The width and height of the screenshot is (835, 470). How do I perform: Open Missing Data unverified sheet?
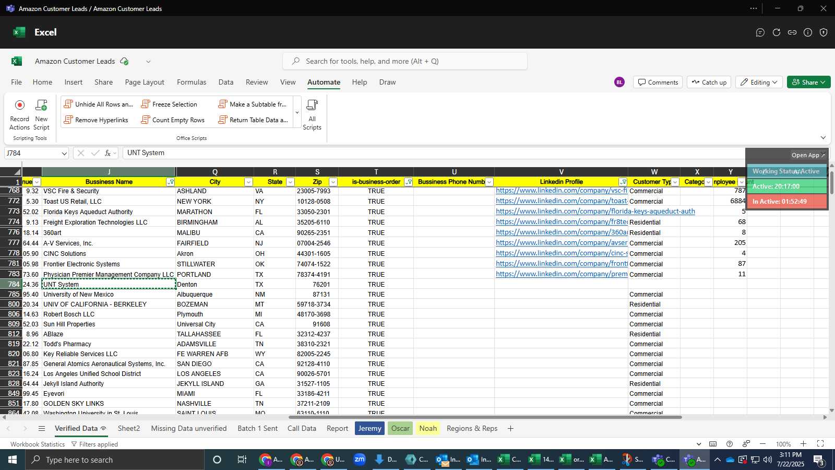(x=189, y=429)
